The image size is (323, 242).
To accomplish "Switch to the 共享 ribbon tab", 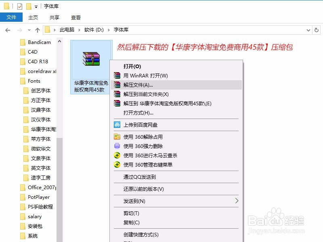I will pos(55,17).
